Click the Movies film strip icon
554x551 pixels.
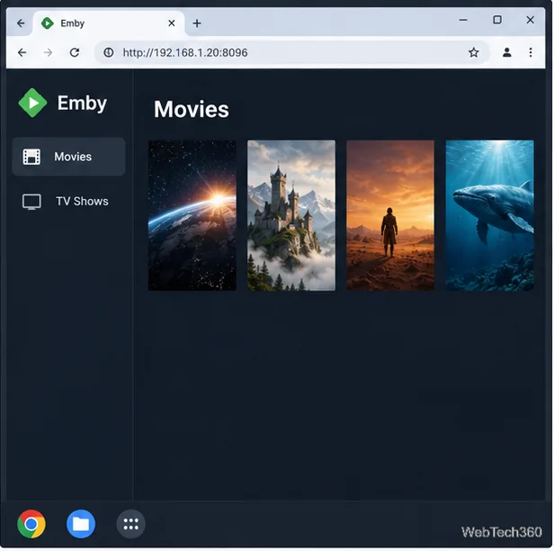(x=31, y=157)
